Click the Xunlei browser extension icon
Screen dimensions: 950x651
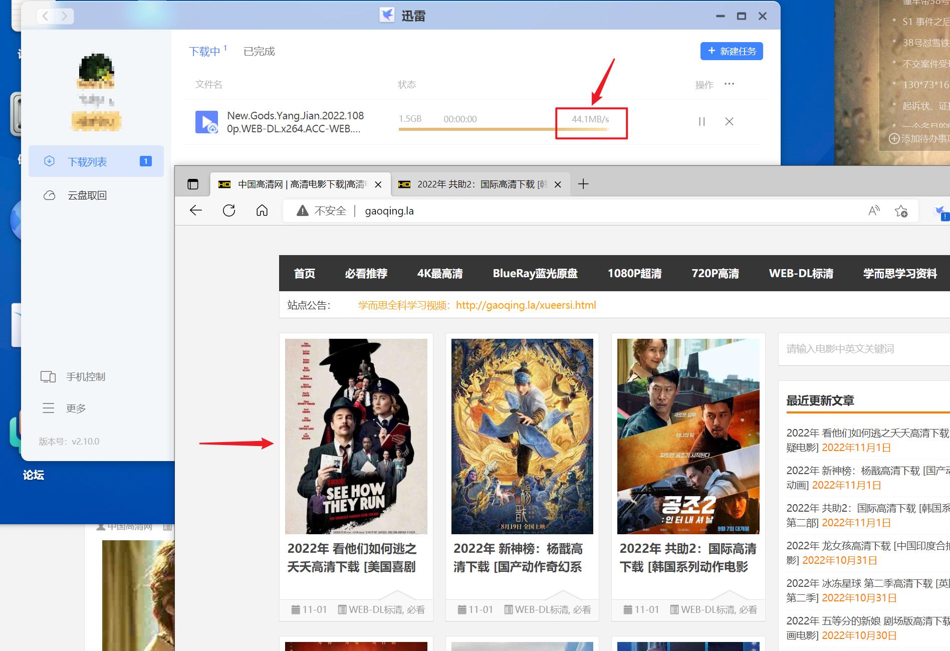pyautogui.click(x=940, y=211)
